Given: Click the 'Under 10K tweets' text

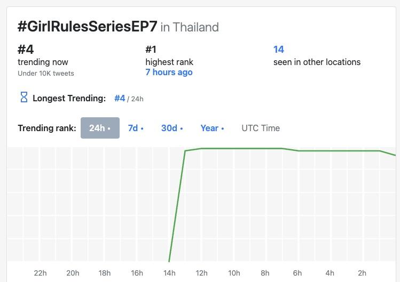Looking at the screenshot, I should (46, 73).
